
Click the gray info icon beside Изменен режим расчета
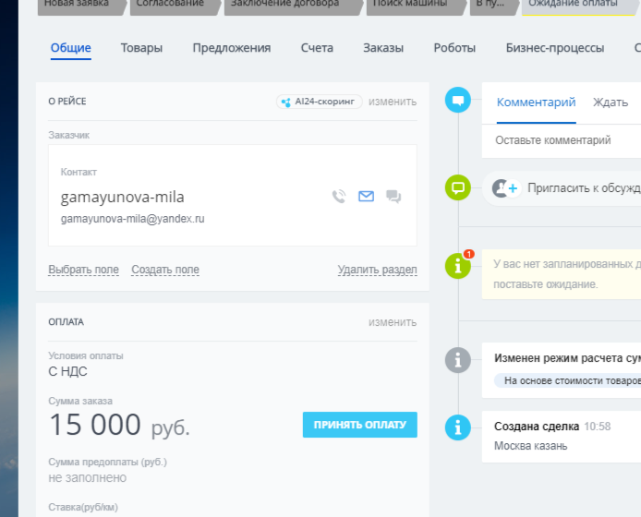[x=458, y=360]
